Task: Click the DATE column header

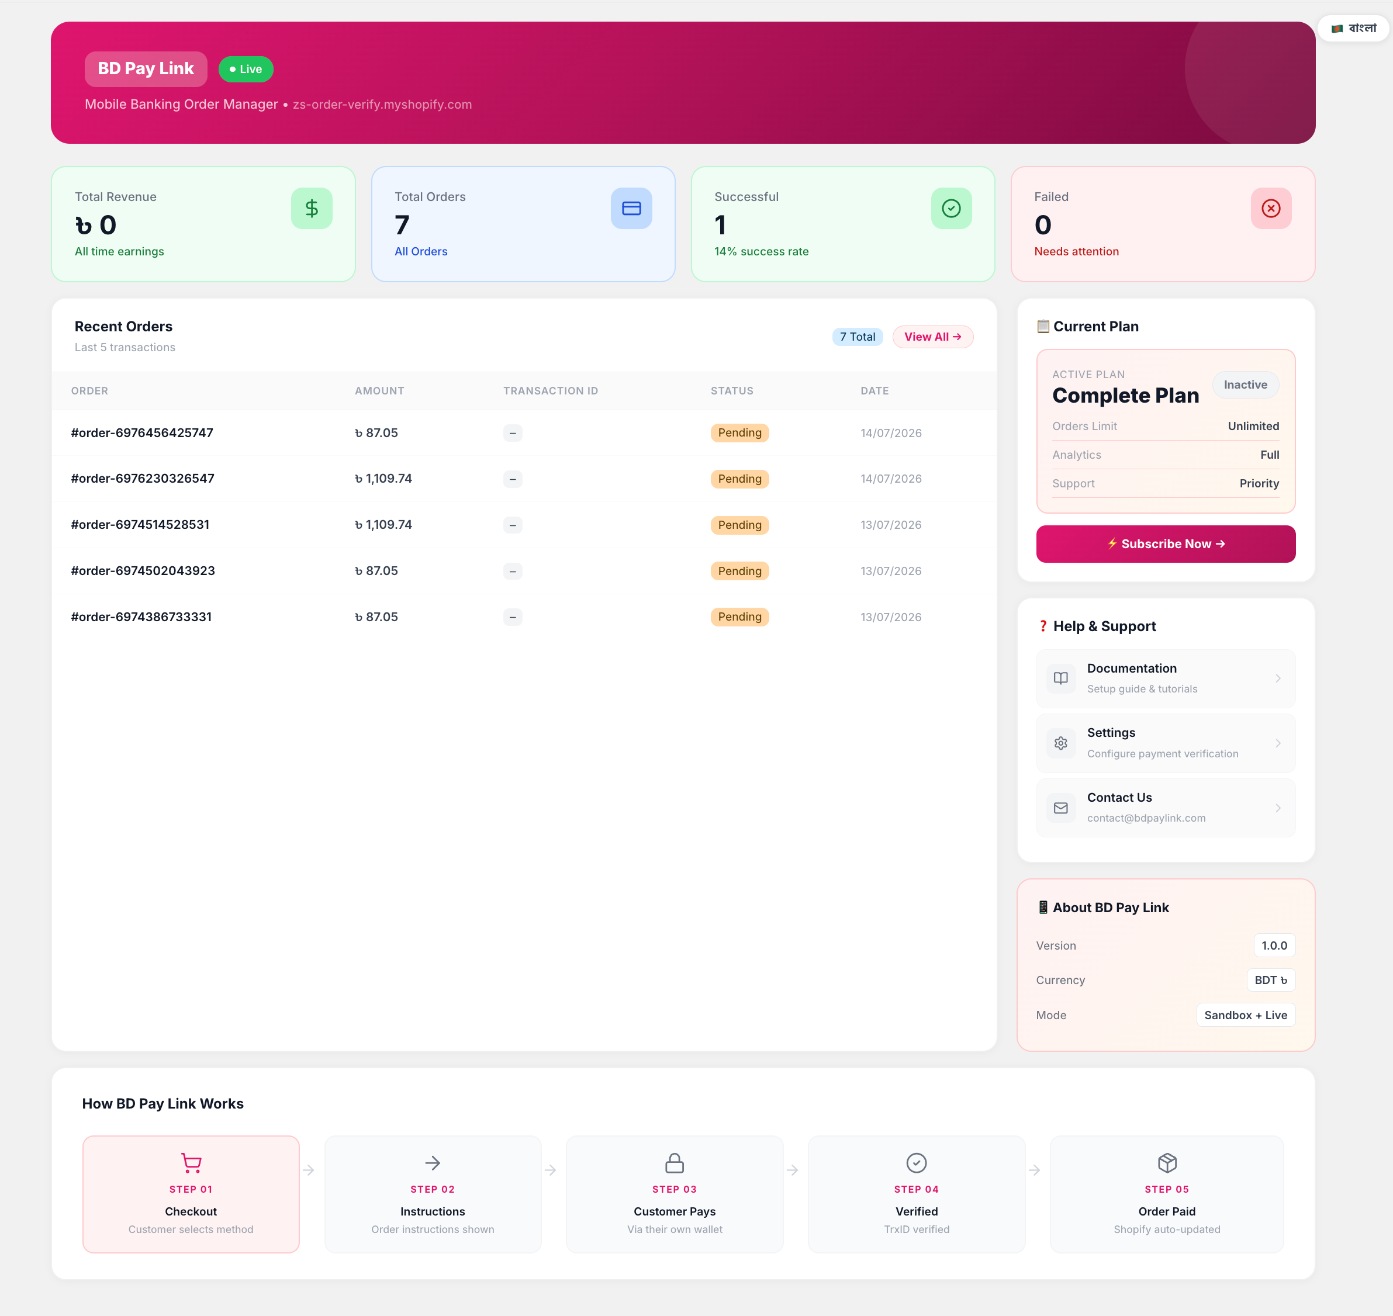Action: click(x=874, y=391)
